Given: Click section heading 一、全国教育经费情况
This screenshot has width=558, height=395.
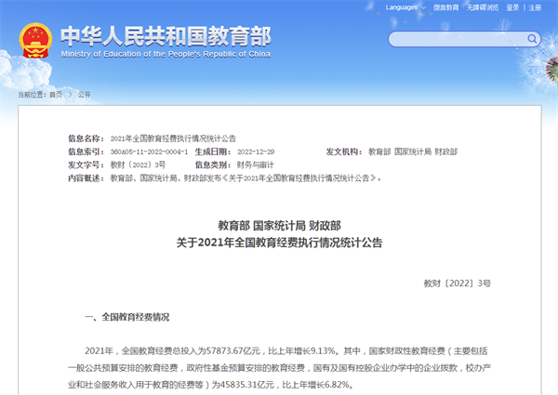Looking at the screenshot, I should coord(127,317).
